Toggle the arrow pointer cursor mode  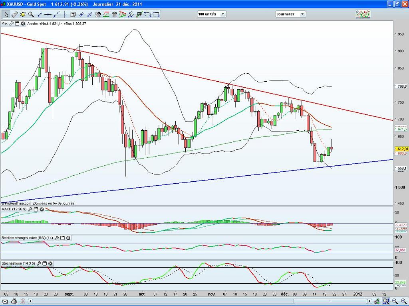pos(6,14)
